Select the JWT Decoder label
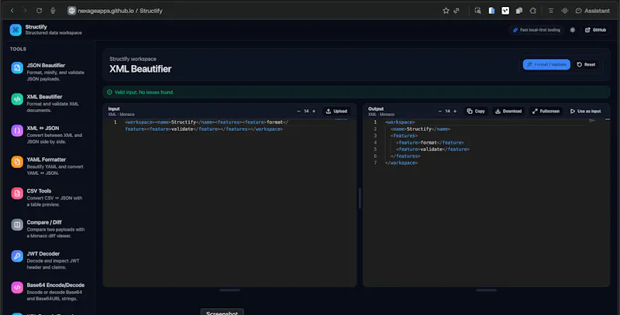Image resolution: width=620 pixels, height=315 pixels. click(43, 254)
